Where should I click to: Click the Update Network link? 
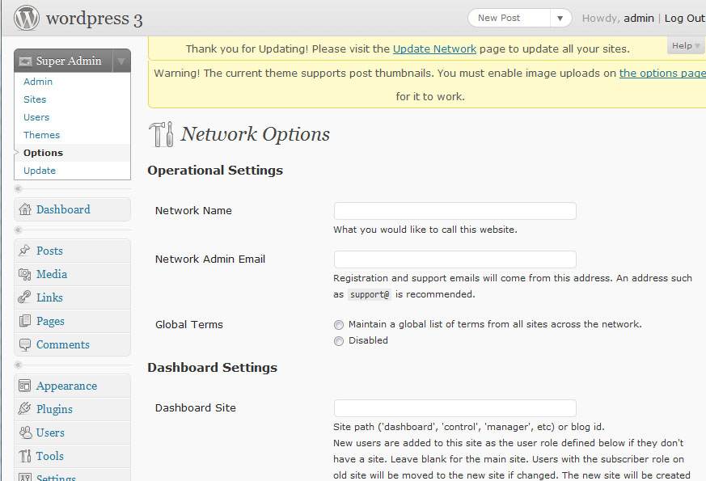434,49
